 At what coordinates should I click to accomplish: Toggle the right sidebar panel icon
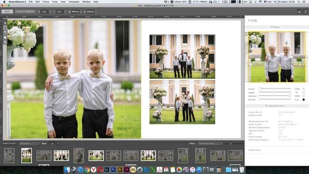305,12
